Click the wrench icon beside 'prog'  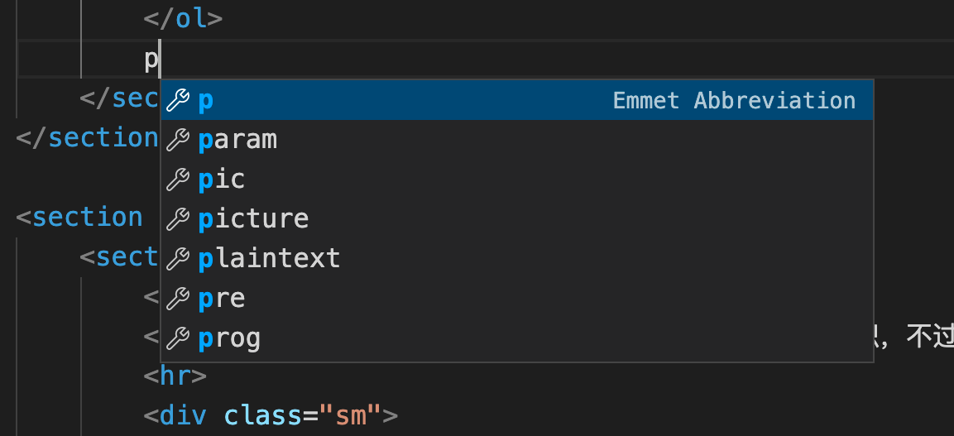[178, 338]
